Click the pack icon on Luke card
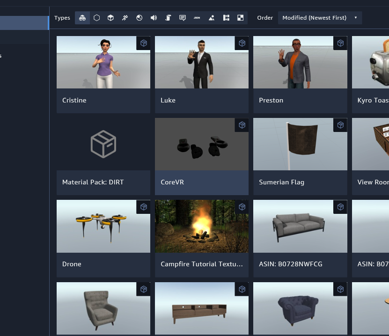389x336 pixels. [x=242, y=43]
